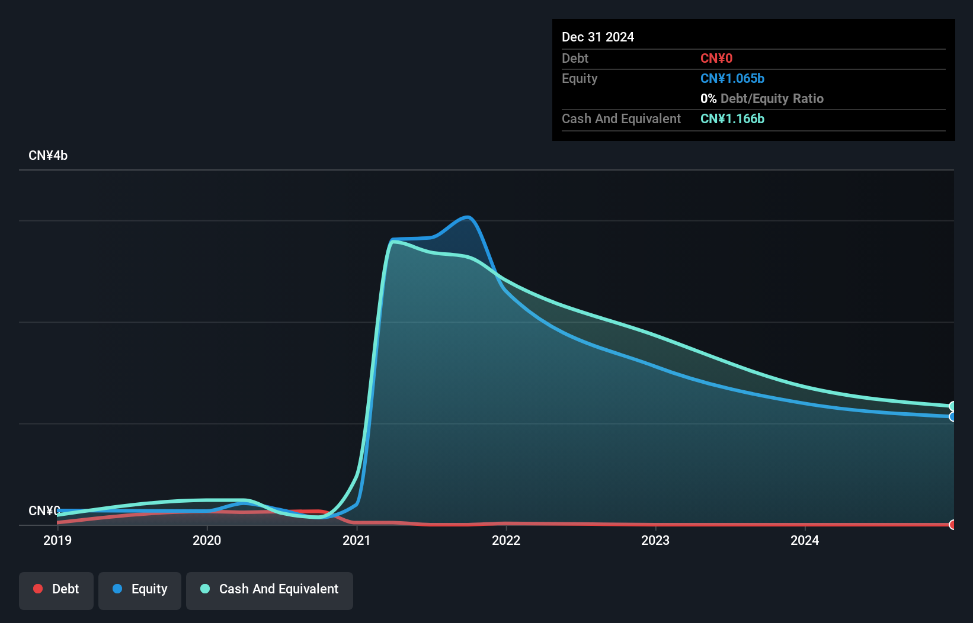
Task: Click the teal Cash And Equivalent legend dot
Action: (204, 589)
